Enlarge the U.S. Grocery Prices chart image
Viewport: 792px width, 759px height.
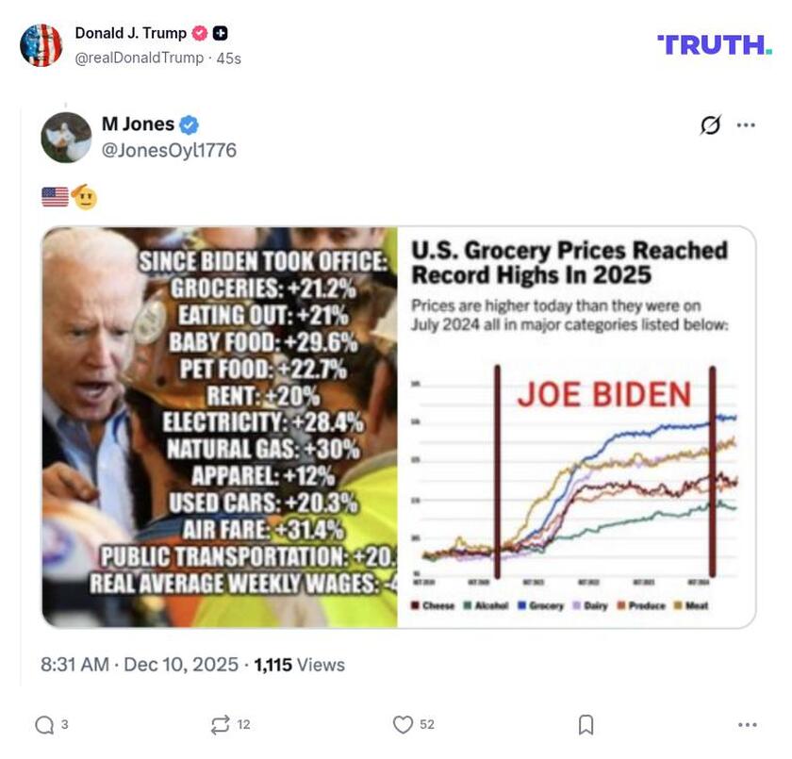tap(576, 427)
